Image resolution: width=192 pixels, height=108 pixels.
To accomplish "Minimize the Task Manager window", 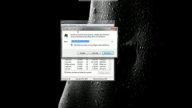I will (103, 22).
